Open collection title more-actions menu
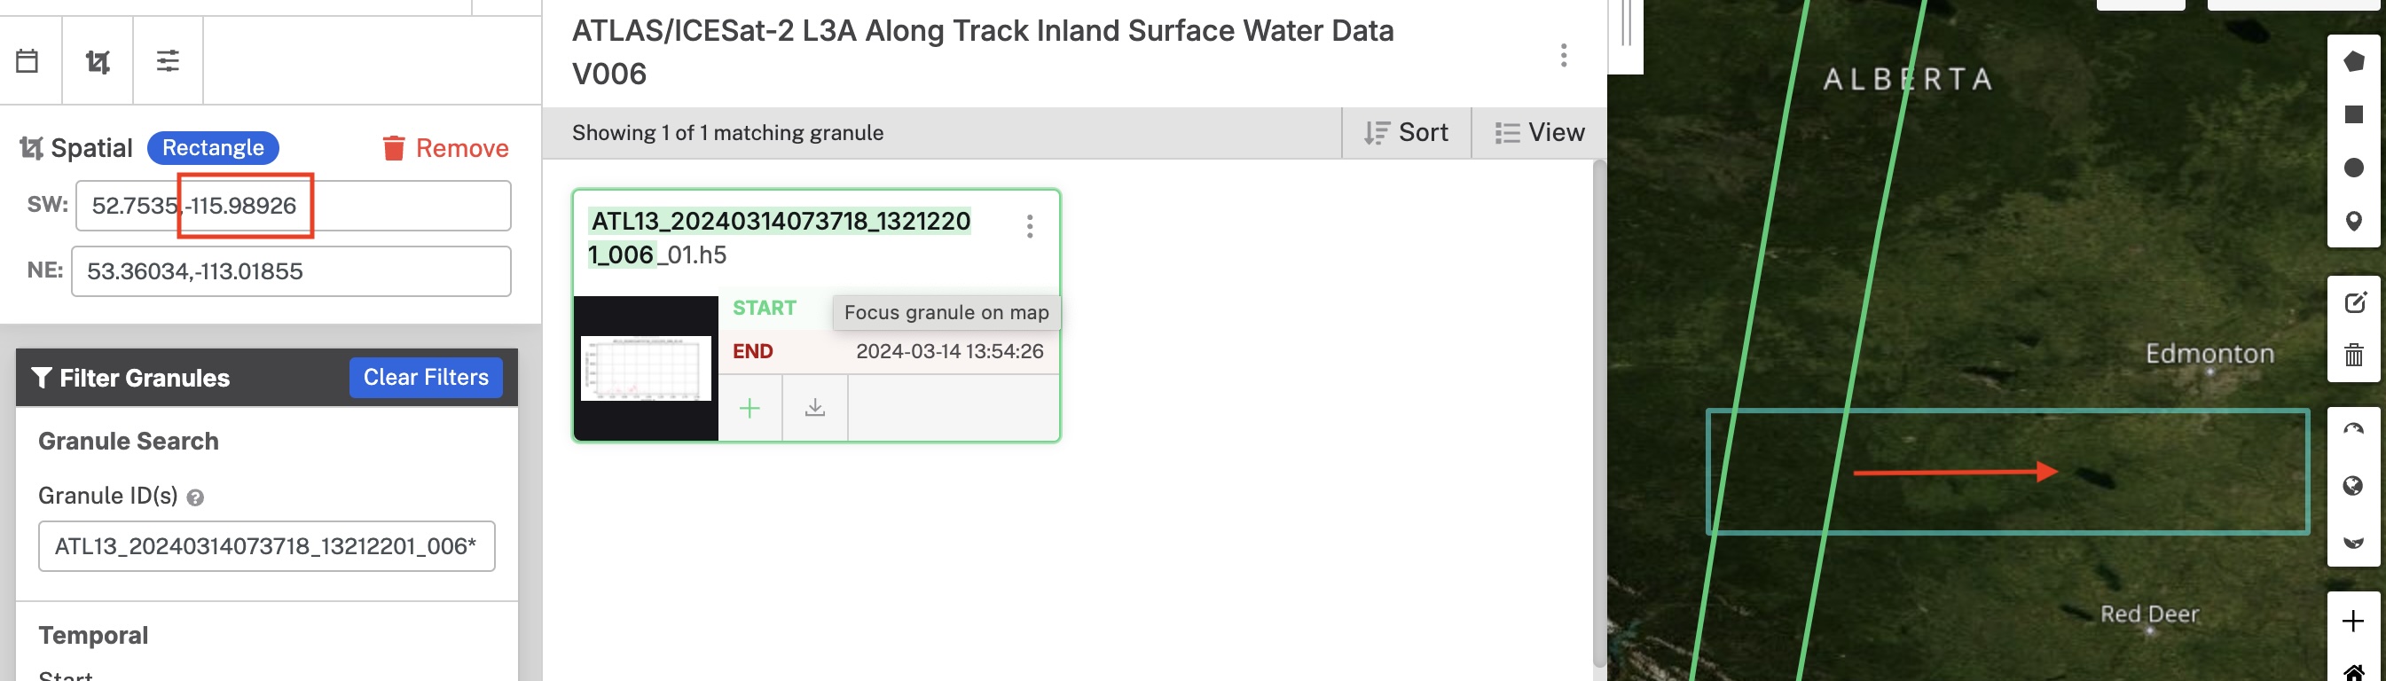 tap(1564, 56)
